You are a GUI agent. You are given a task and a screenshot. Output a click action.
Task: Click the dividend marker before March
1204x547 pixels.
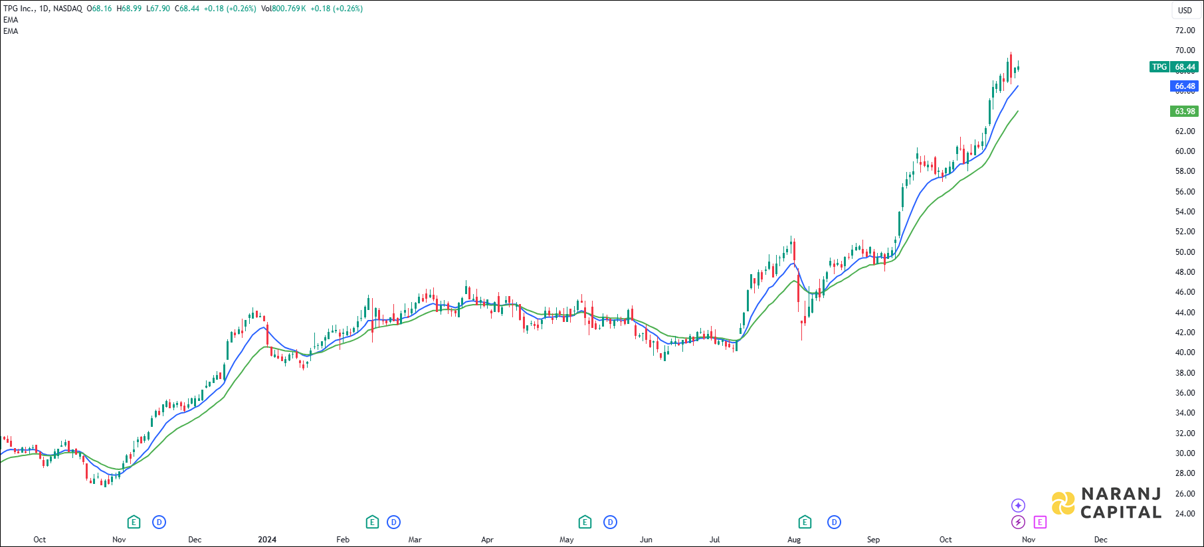pyautogui.click(x=393, y=522)
